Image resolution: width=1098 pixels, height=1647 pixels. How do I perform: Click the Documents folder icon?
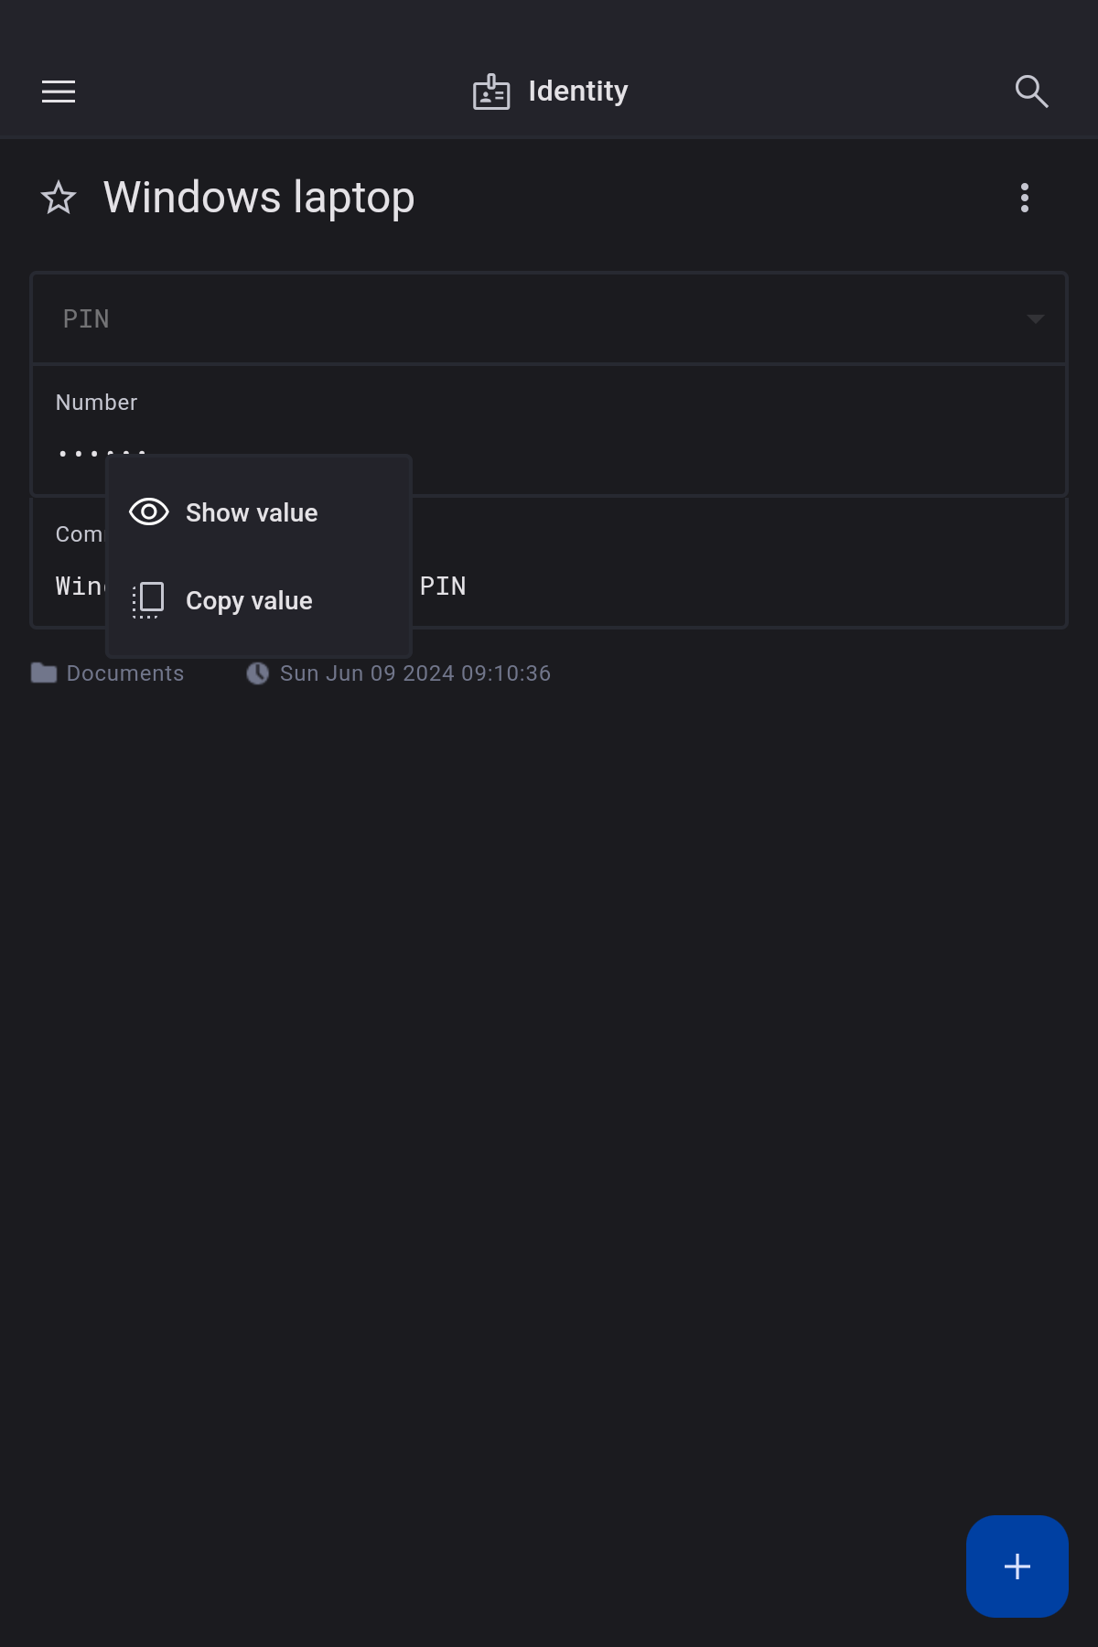[x=44, y=673]
